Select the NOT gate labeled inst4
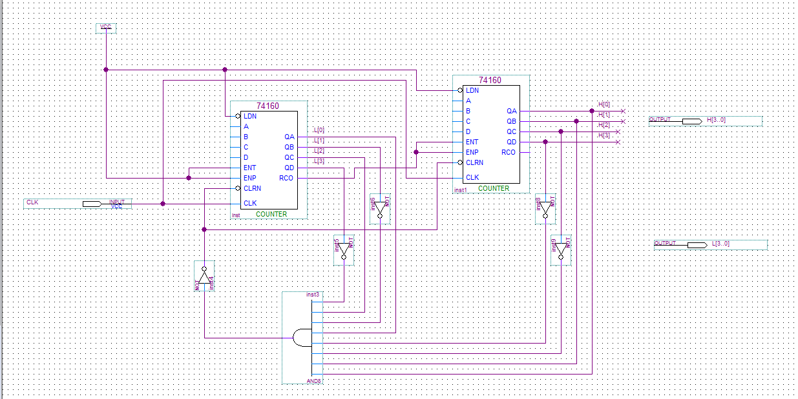Screen dimensions: 798x399 pyautogui.click(x=204, y=277)
